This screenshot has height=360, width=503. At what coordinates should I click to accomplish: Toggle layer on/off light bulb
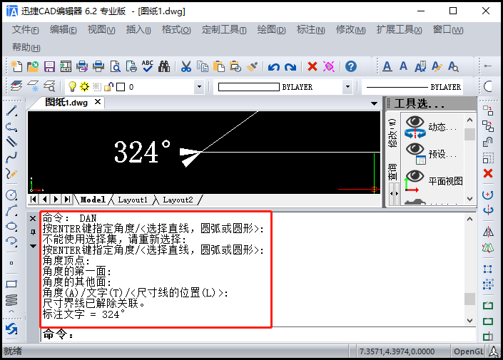click(73, 86)
